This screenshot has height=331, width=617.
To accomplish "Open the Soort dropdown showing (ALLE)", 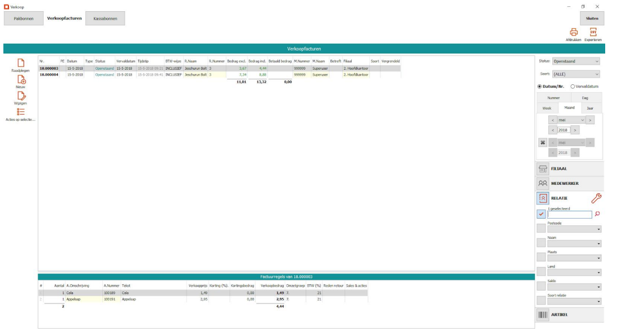I will pyautogui.click(x=576, y=74).
